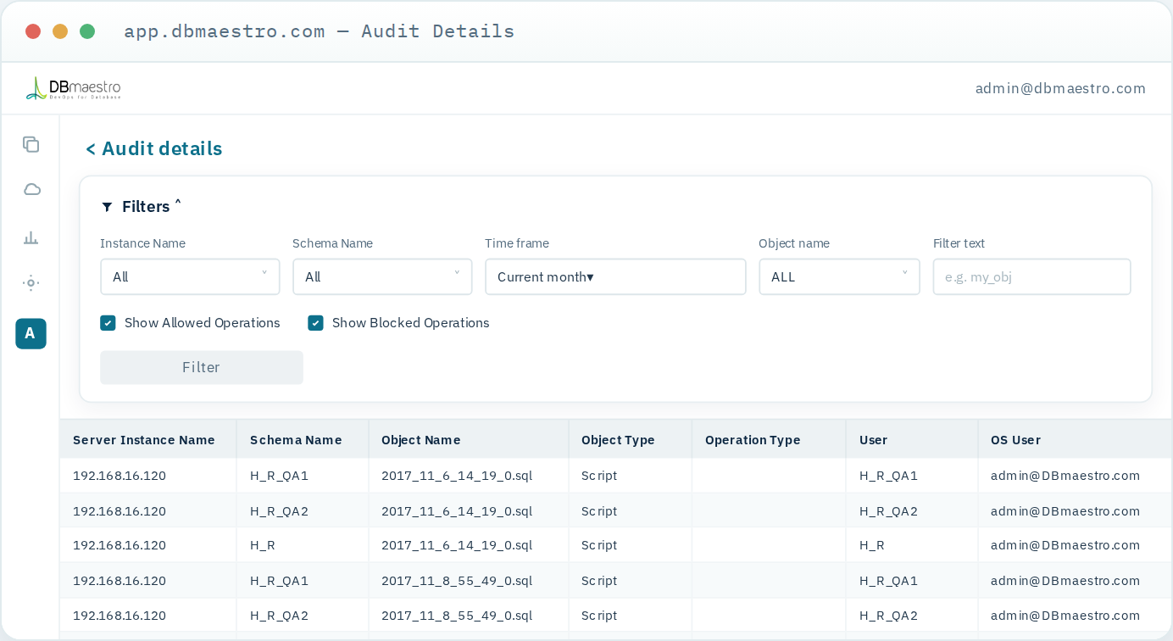Viewport: 1173px width, 641px height.
Task: Click 192.168.16.120 in the H_R schema row
Action: point(120,545)
